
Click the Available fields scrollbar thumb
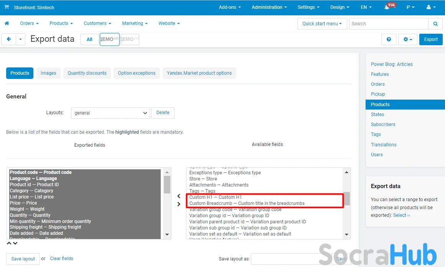[x=346, y=199]
